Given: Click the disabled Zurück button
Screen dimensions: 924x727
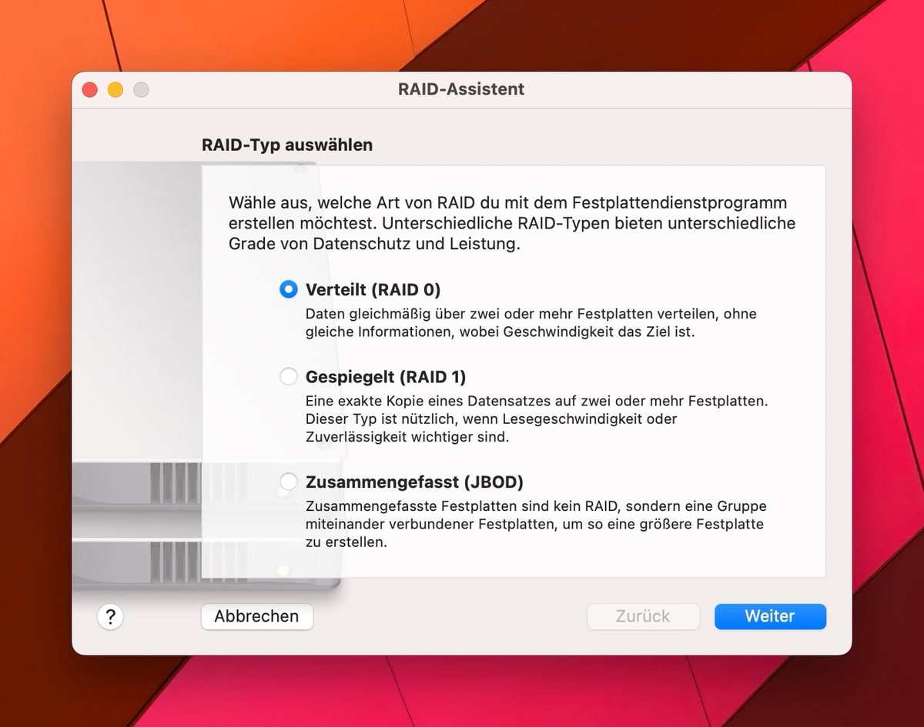Looking at the screenshot, I should coord(643,616).
